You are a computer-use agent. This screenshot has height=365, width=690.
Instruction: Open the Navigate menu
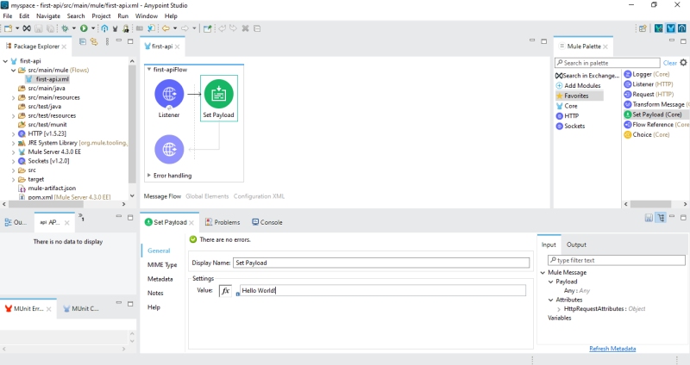pyautogui.click(x=48, y=15)
